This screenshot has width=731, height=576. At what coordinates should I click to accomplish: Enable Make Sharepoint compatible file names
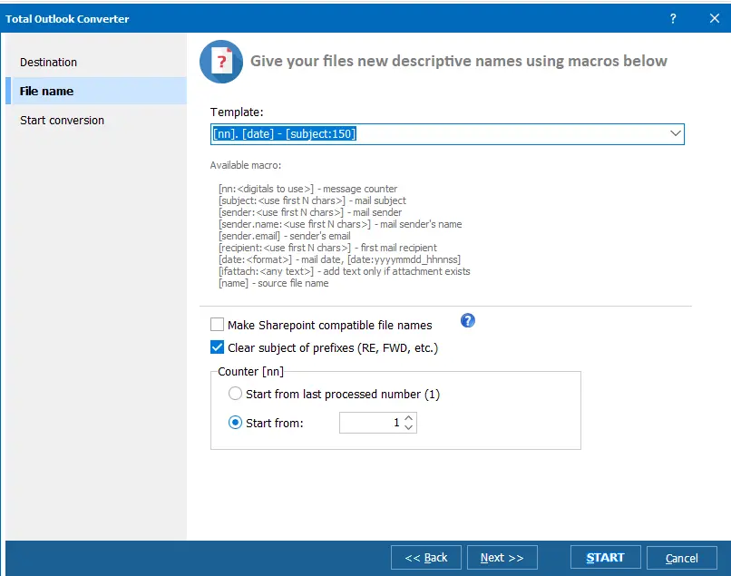217,325
